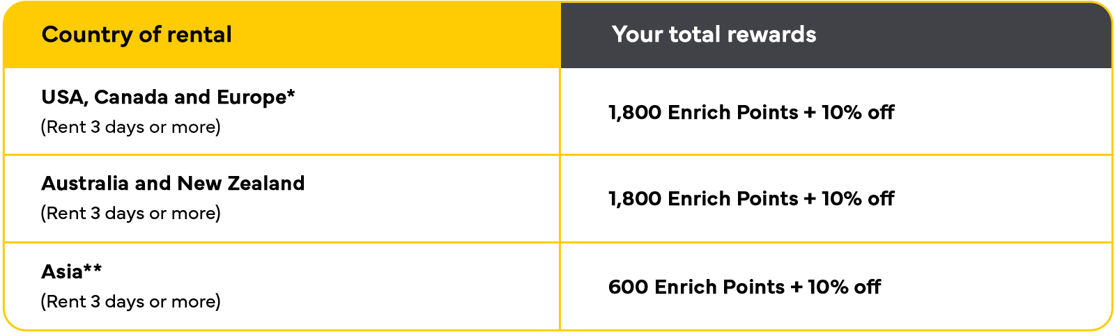Click "10% off" in the Asia row
The height and width of the screenshot is (336, 1115).
click(x=844, y=287)
